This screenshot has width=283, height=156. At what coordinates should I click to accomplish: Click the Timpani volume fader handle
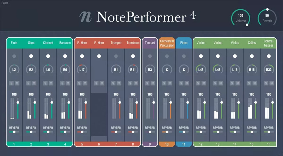(153, 102)
